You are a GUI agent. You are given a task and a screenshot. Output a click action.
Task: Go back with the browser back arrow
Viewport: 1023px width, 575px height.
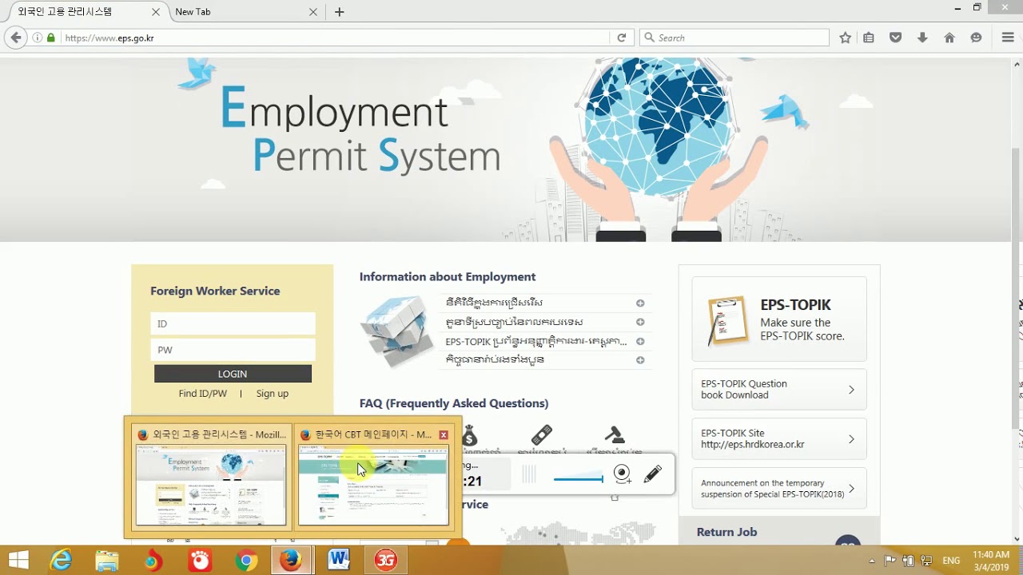(x=15, y=38)
